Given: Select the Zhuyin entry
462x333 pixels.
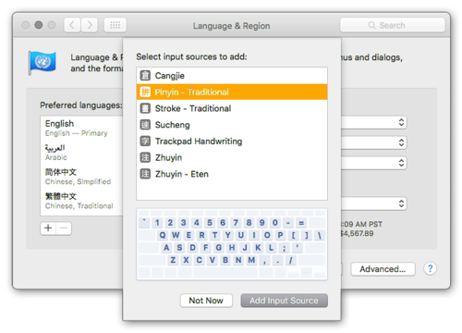Looking at the screenshot, I should [232, 157].
